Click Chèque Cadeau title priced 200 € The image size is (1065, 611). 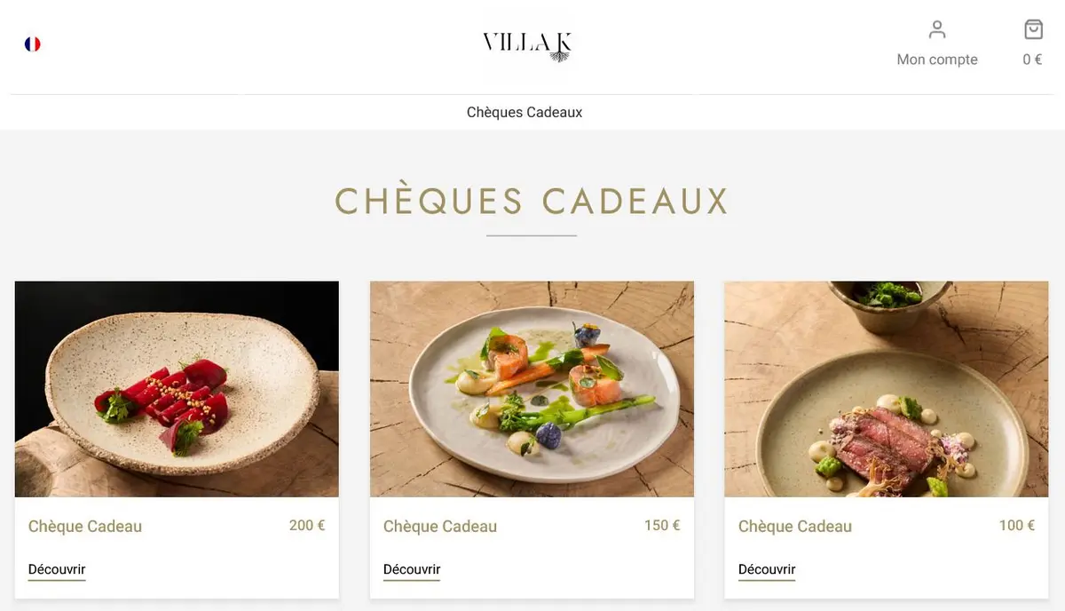85,526
